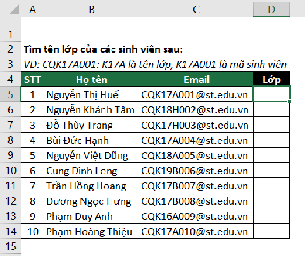
Task: Click the 'Email' header cell
Action: pyautogui.click(x=196, y=79)
